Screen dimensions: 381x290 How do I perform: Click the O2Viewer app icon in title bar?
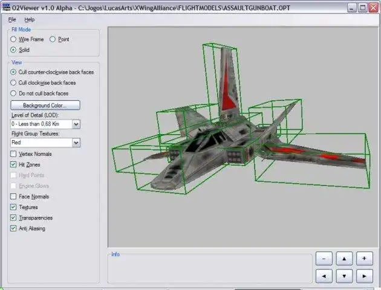6,7
